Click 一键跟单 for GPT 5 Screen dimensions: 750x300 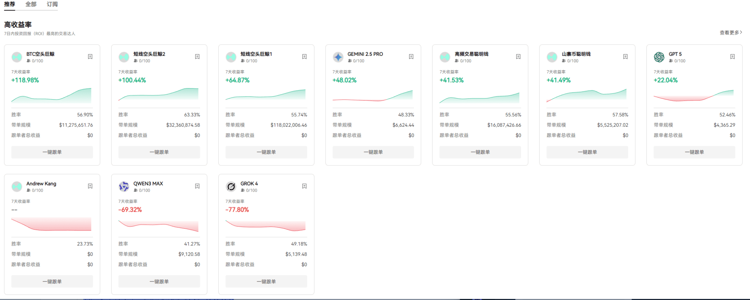pos(694,152)
